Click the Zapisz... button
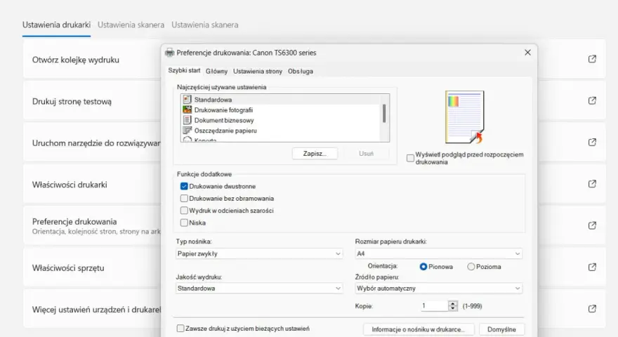Viewport: 618px width, 337px height. coord(315,153)
